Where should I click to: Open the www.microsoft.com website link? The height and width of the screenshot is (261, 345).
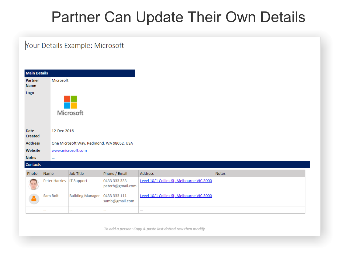pos(69,150)
